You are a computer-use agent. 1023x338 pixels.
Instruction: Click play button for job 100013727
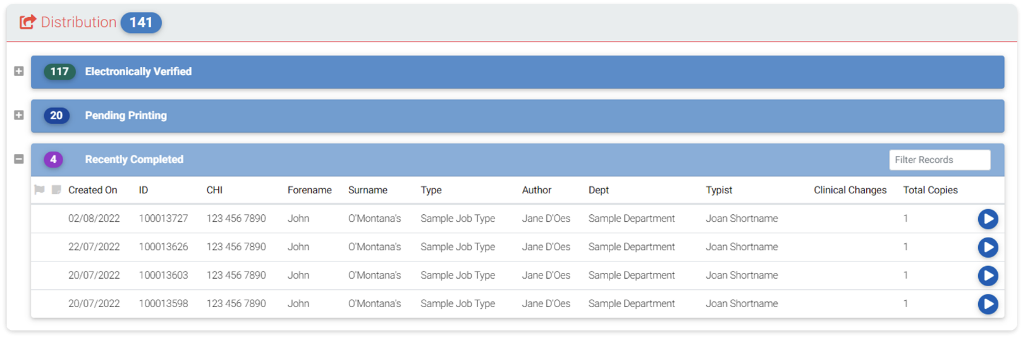click(988, 219)
